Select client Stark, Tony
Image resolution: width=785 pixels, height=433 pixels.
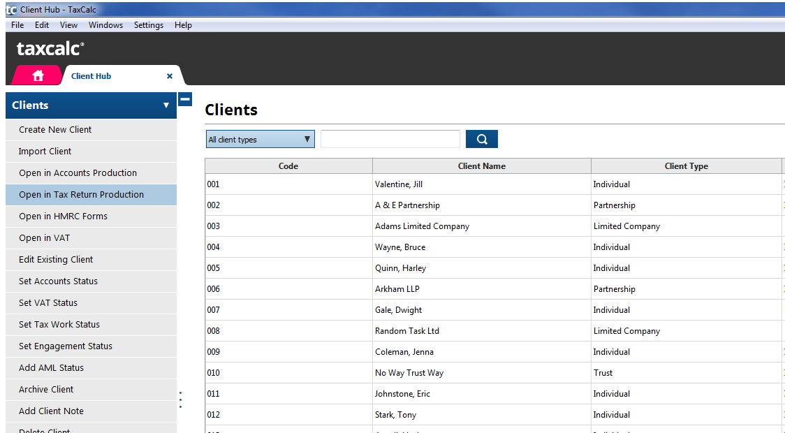click(x=395, y=415)
